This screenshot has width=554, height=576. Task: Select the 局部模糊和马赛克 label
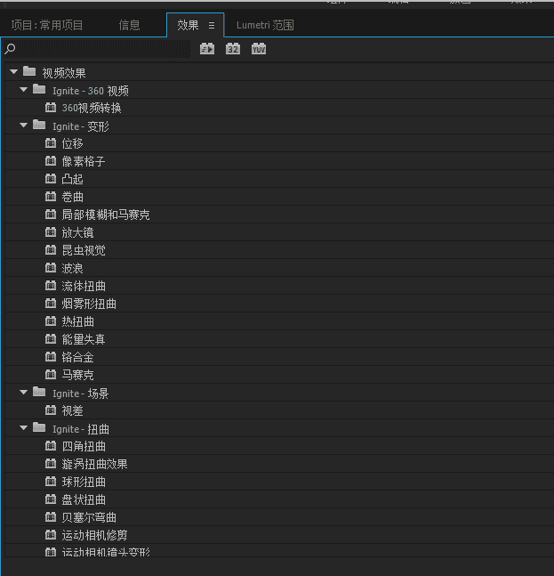point(106,215)
